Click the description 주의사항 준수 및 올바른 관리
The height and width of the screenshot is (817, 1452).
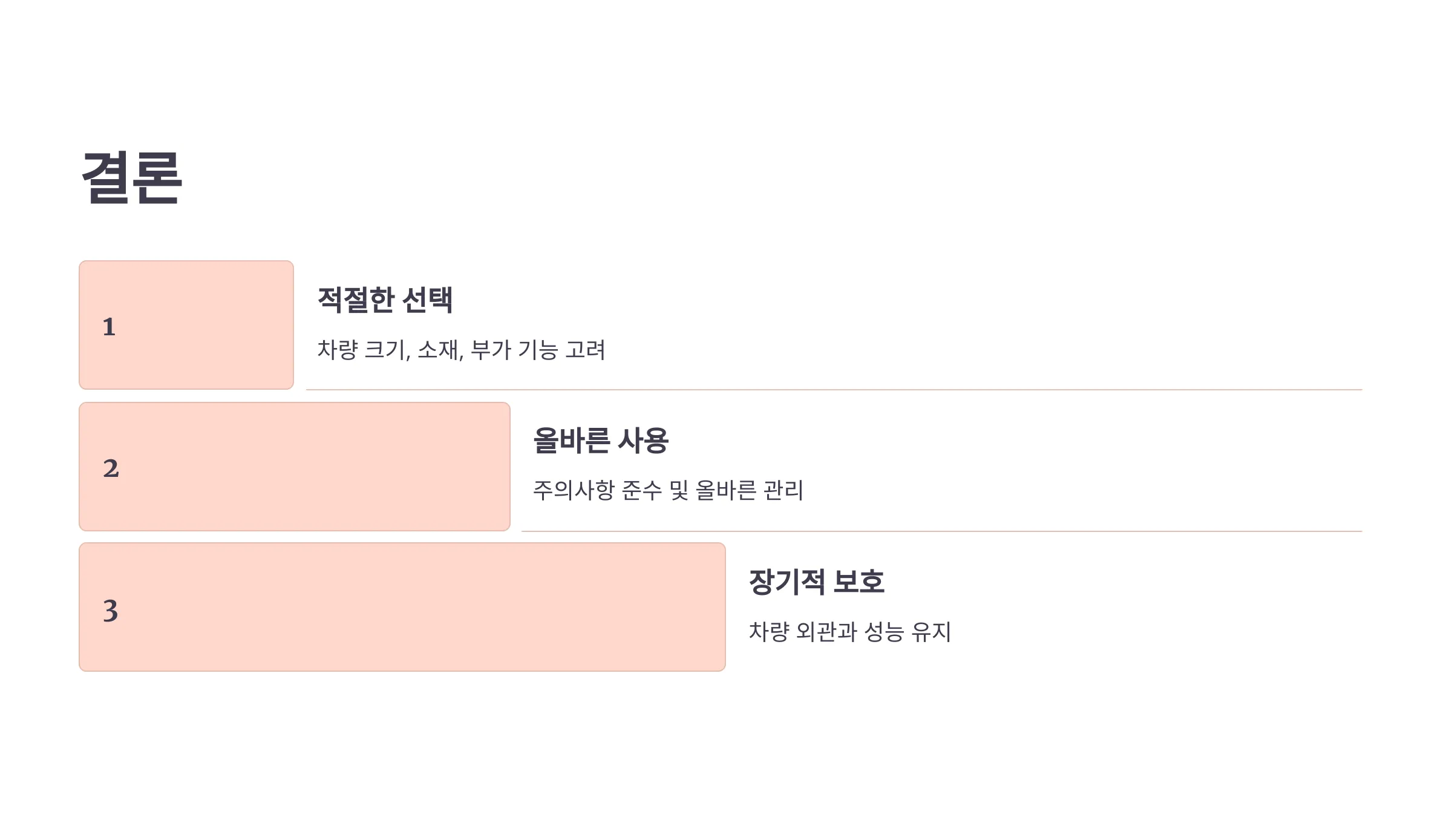[668, 490]
